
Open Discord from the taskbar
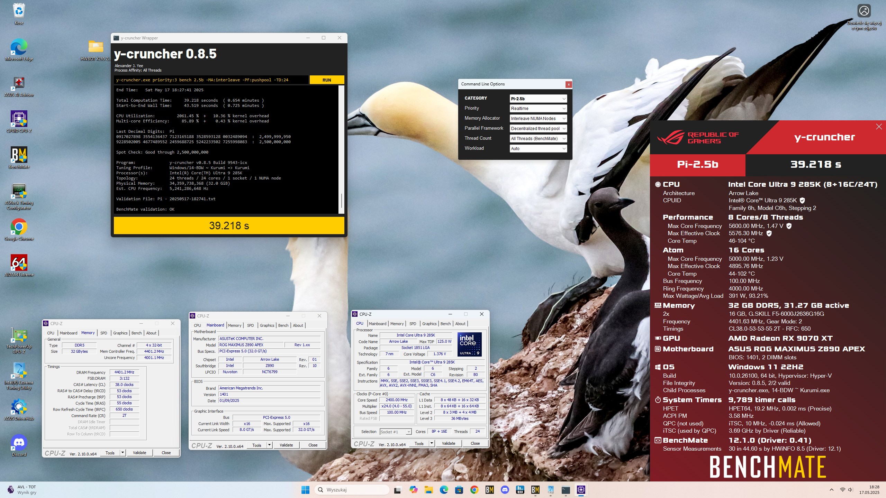click(505, 490)
